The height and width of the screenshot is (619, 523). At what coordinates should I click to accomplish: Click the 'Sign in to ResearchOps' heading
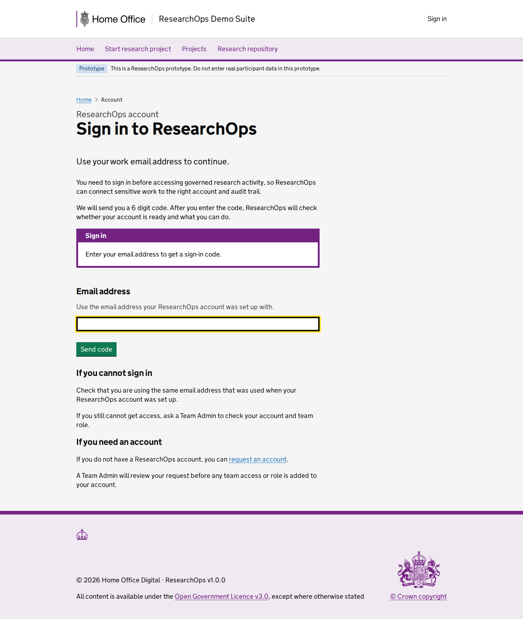coord(166,129)
